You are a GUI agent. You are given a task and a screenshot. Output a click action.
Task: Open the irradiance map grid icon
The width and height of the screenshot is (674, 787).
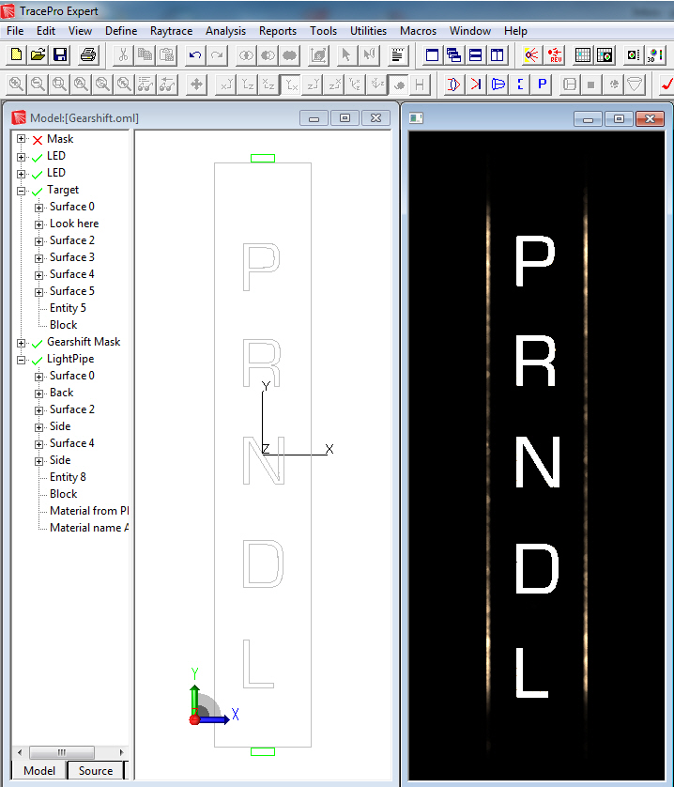point(583,54)
